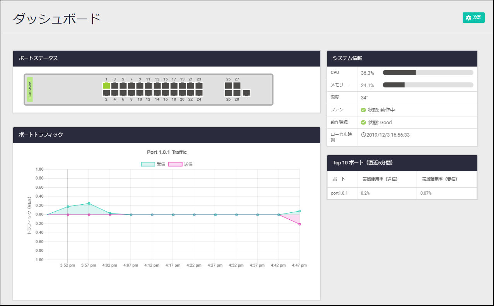
Task: Click port 23 in port status
Action: point(199,86)
